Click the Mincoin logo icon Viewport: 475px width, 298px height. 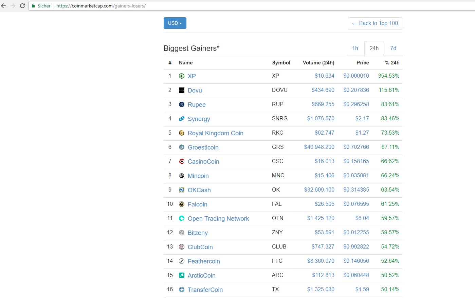[182, 176]
